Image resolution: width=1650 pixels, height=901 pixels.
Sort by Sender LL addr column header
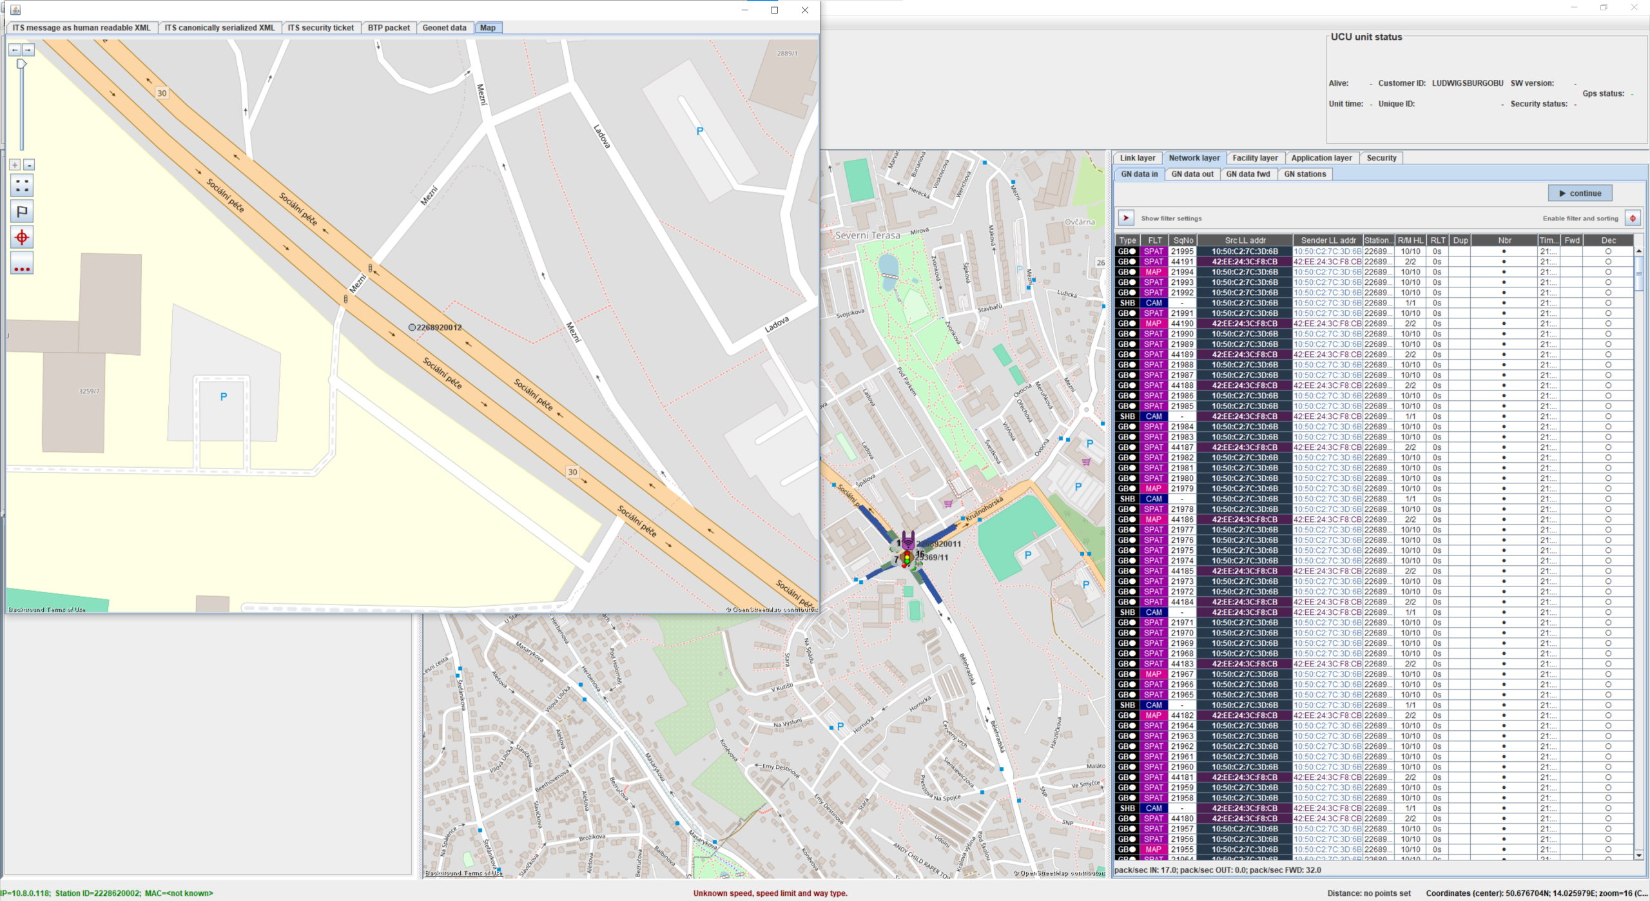point(1328,240)
